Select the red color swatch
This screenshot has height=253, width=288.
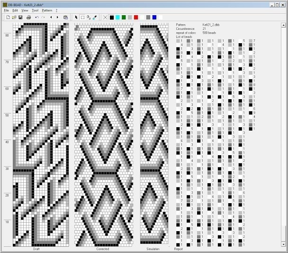(x=136, y=17)
